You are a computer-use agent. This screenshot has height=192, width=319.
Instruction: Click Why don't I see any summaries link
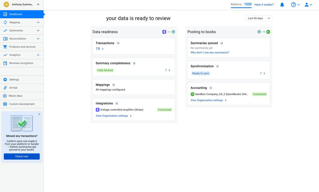pos(210,53)
